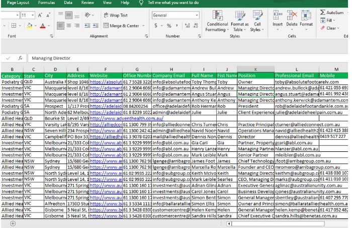This screenshot has height=228, width=352.
Task: Click the Tell me what you want to do box
Action: tap(173, 3)
